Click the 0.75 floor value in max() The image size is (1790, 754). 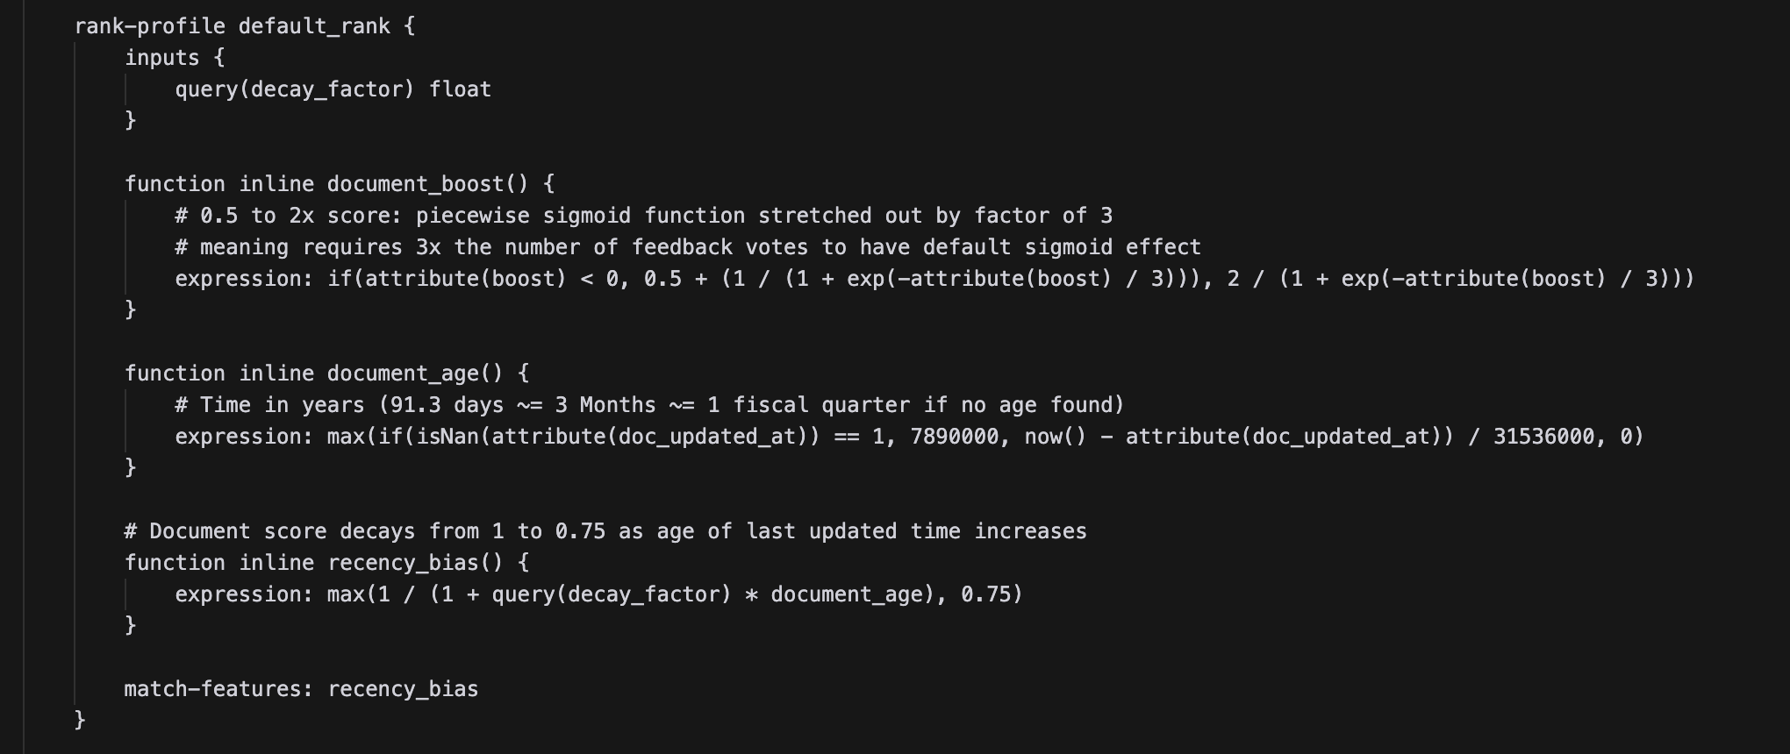pos(985,594)
